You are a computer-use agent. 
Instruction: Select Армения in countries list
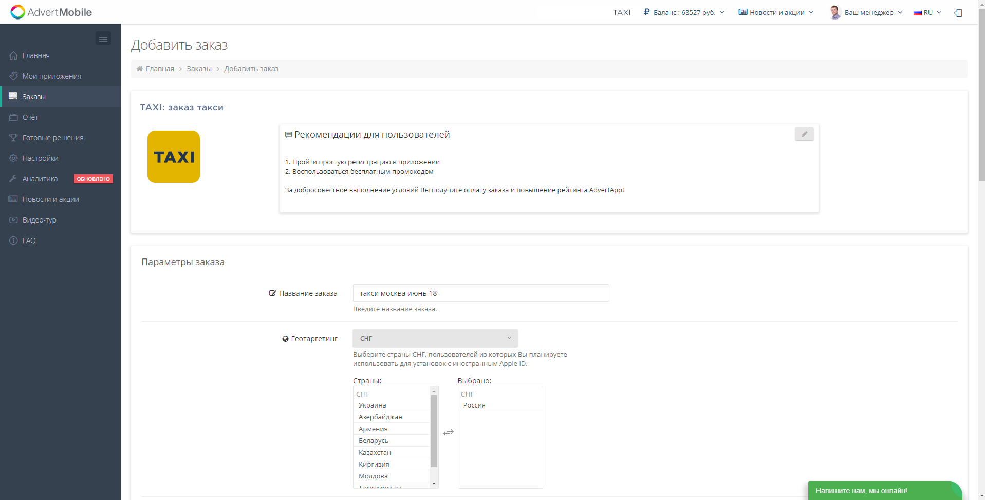[392, 429]
